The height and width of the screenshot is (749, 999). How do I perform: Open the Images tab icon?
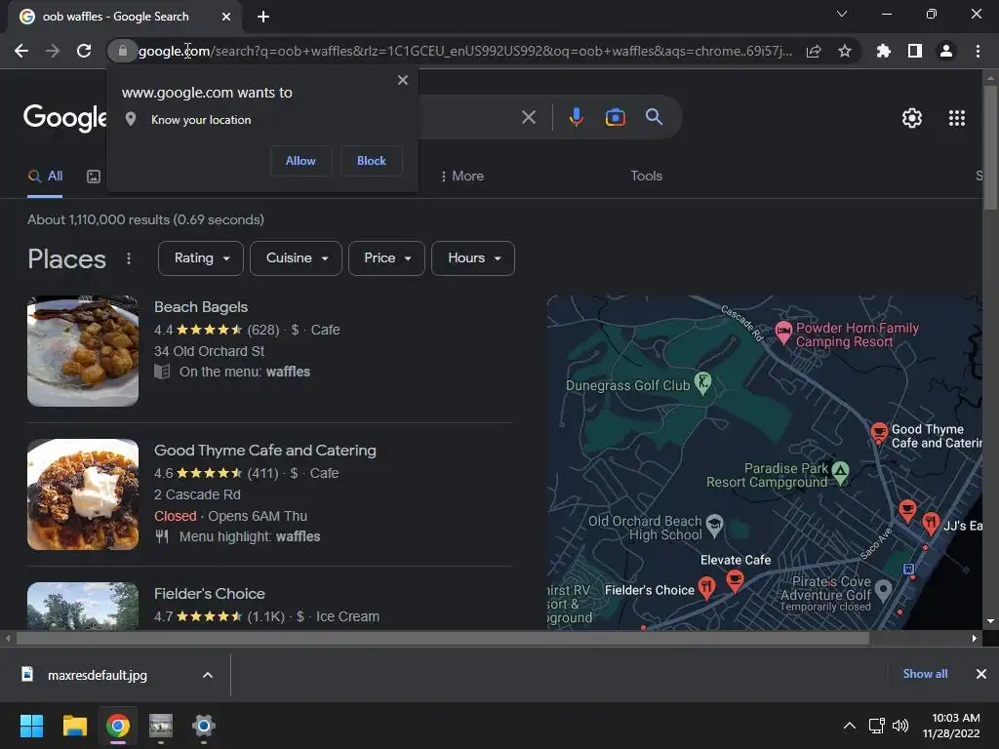(x=94, y=177)
